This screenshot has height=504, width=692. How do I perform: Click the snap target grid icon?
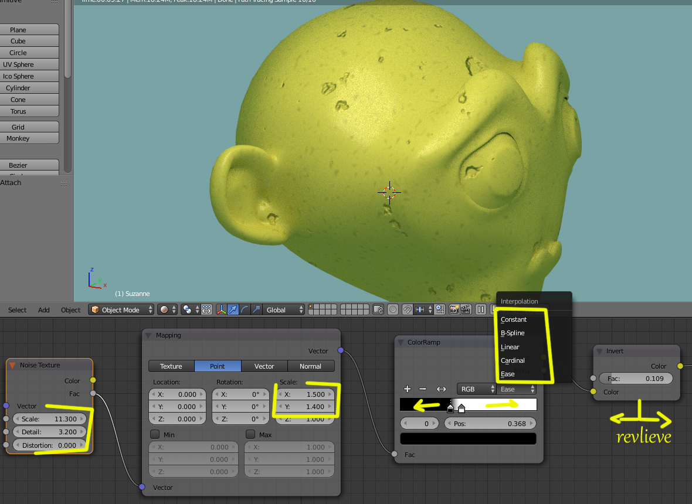click(x=440, y=309)
